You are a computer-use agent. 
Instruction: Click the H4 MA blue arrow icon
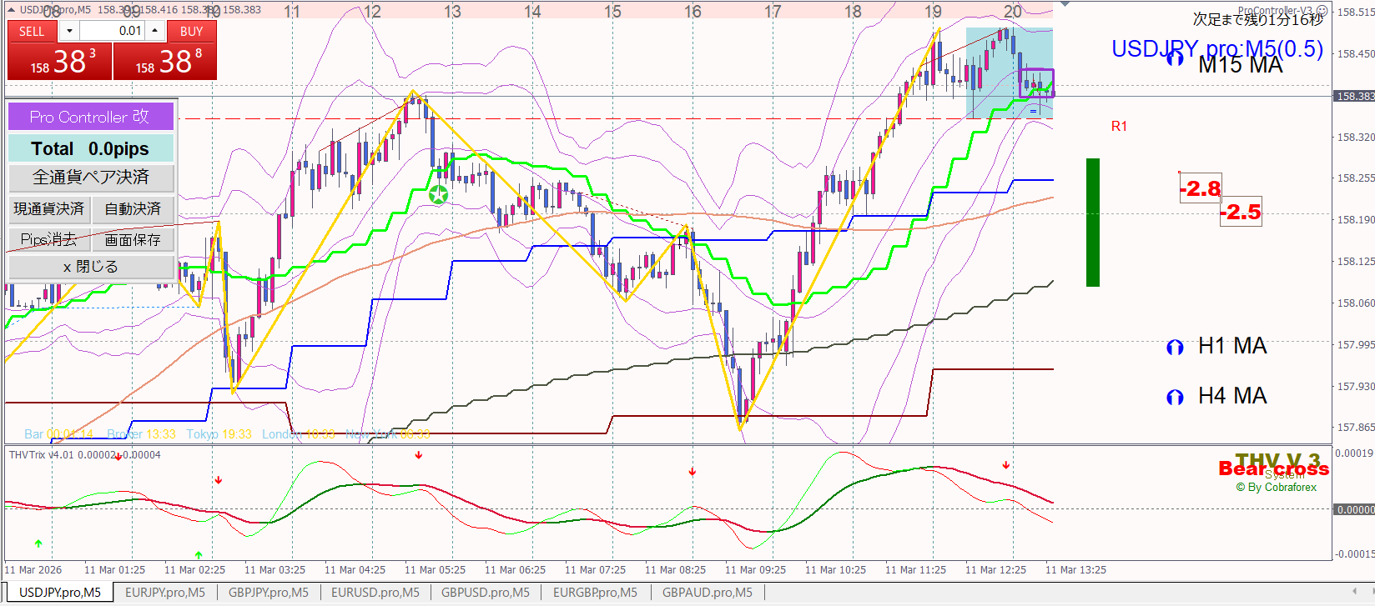[x=1175, y=398]
